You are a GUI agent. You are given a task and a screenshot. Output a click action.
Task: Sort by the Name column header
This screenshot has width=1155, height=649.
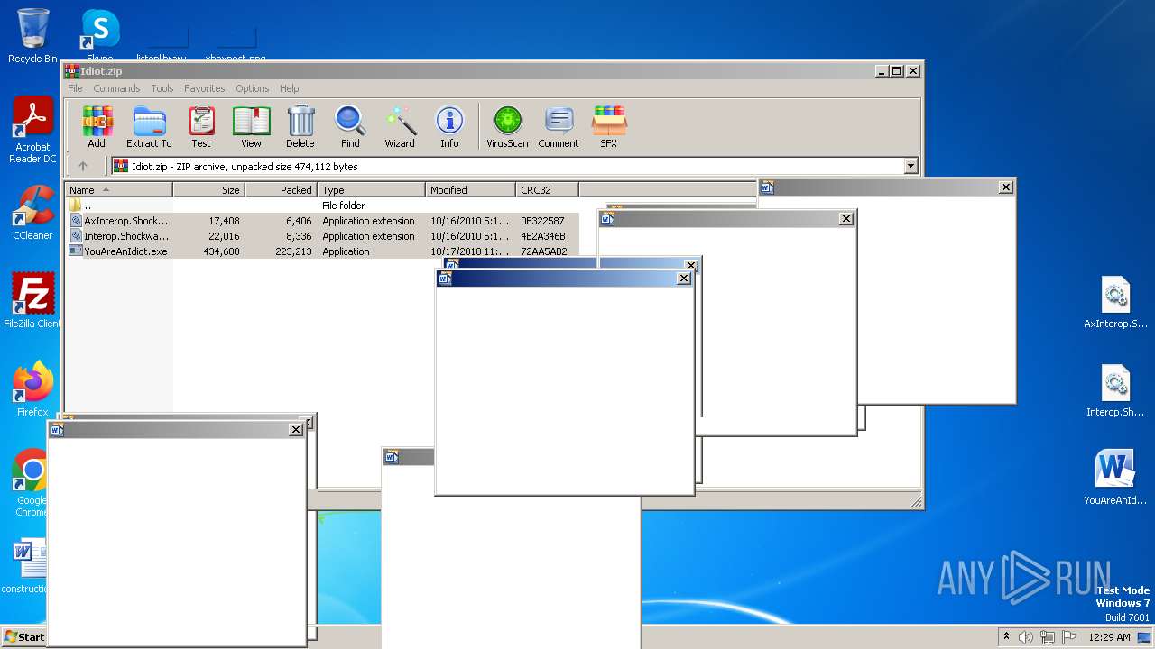pos(119,189)
